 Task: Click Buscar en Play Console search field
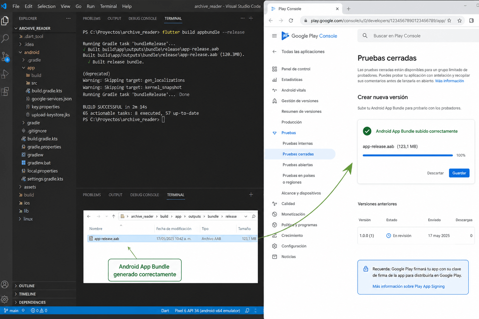(x=418, y=36)
